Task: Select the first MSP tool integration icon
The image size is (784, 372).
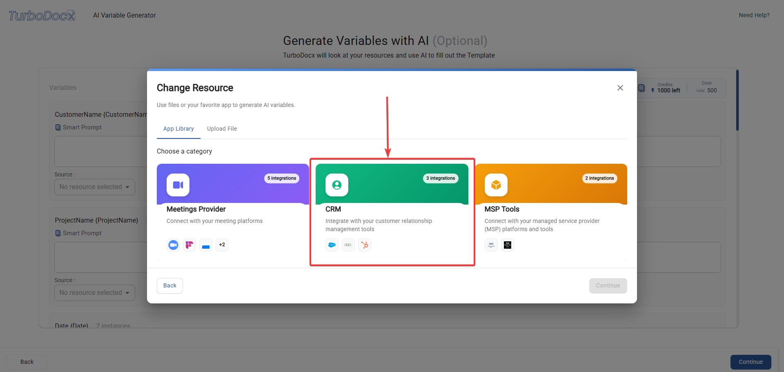Action: point(491,245)
